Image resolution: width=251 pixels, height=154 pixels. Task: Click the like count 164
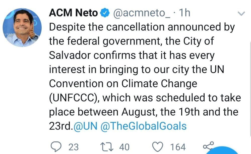178,147
